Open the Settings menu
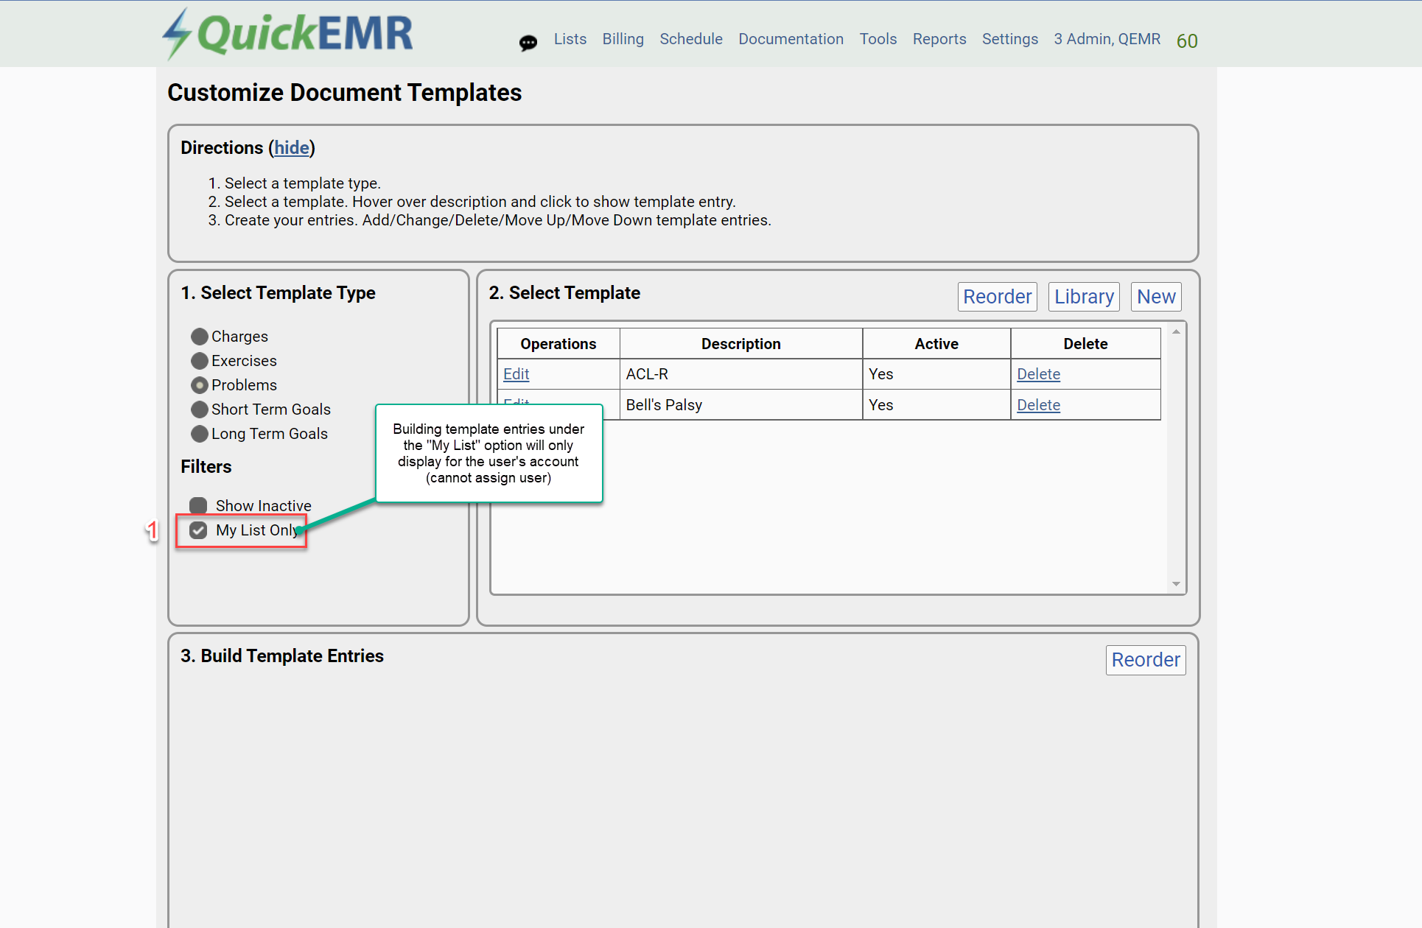 1009,39
